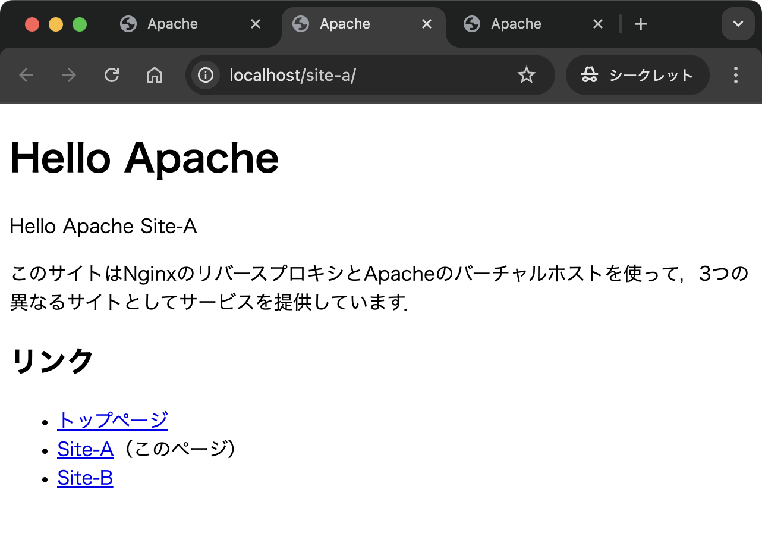
Task: Click the back navigation arrow
Action: (x=26, y=75)
